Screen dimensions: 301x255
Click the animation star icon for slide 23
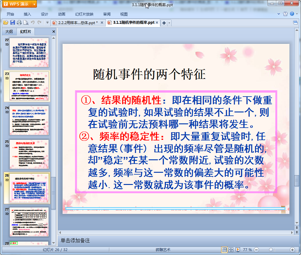[7, 78]
